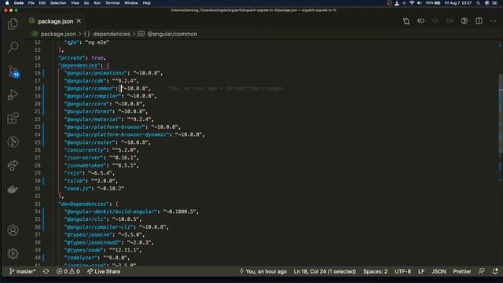Start Live Share from status bar
503x283 pixels.
(x=104, y=271)
